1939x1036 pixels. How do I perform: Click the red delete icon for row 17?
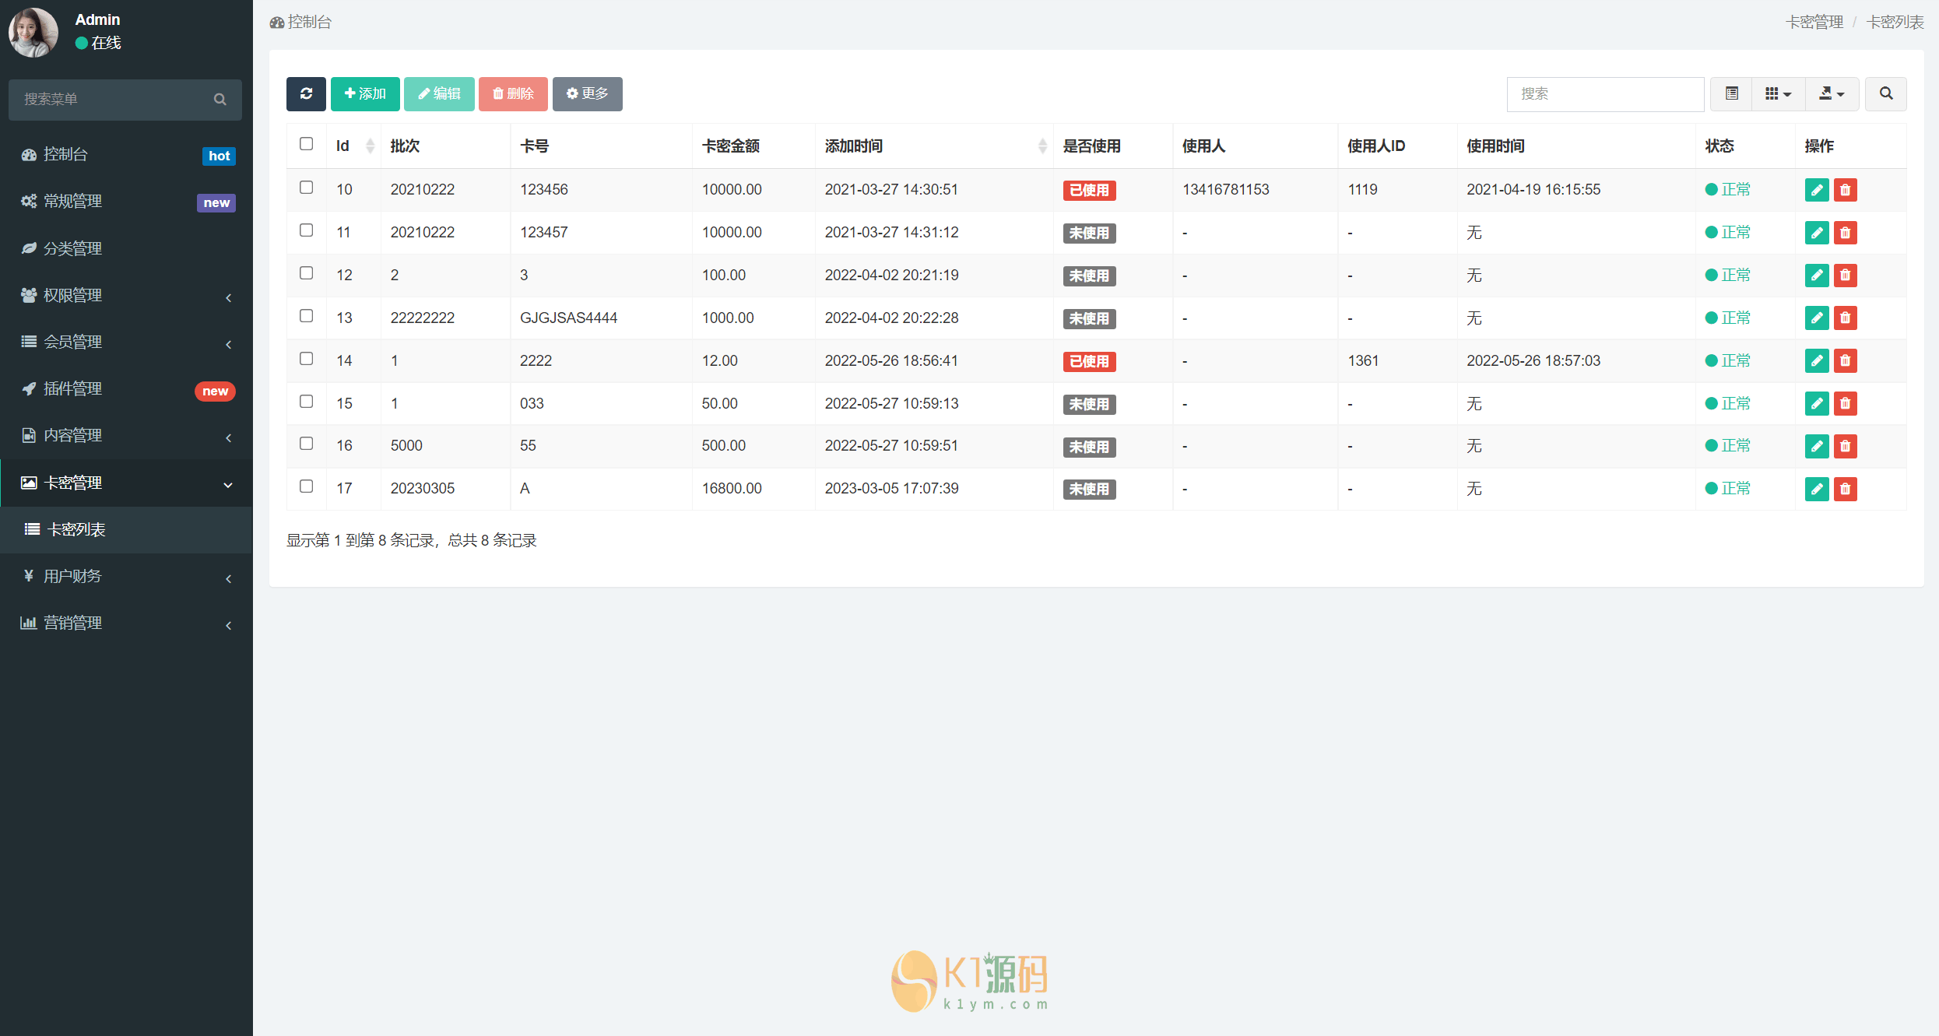pos(1845,489)
